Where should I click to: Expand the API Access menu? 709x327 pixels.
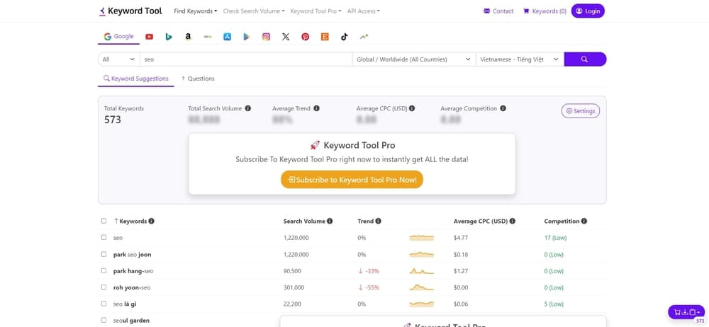click(x=364, y=11)
